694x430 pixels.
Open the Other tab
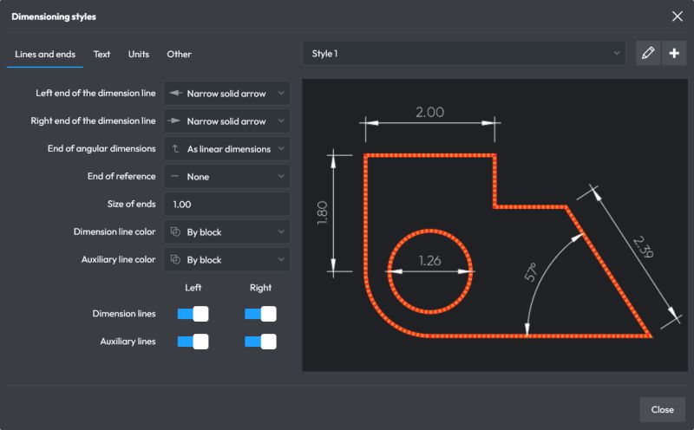pyautogui.click(x=179, y=54)
